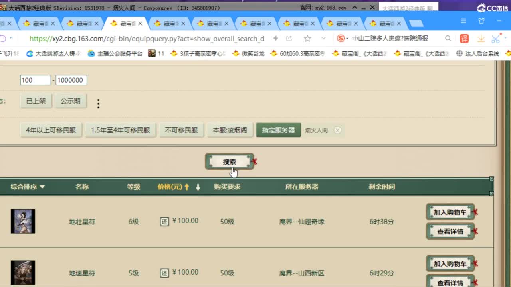
Task: Click the browser address bar URL
Action: coord(147,39)
